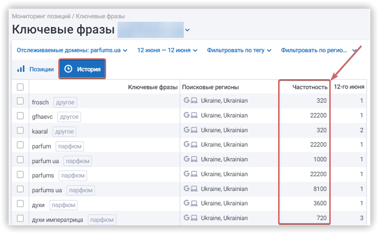Check the box for gfhaevc row

pyautogui.click(x=20, y=116)
